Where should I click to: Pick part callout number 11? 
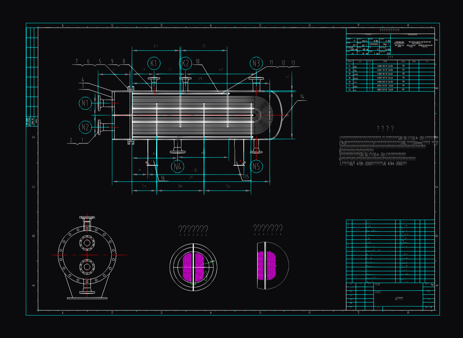tap(271, 63)
